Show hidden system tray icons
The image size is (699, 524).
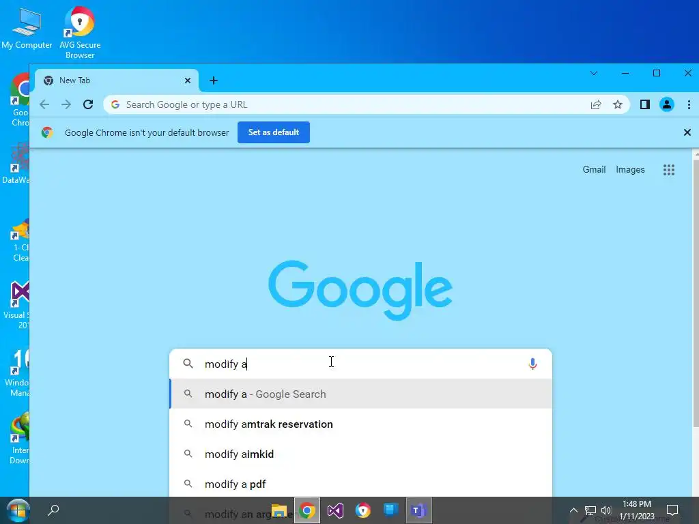(x=573, y=510)
